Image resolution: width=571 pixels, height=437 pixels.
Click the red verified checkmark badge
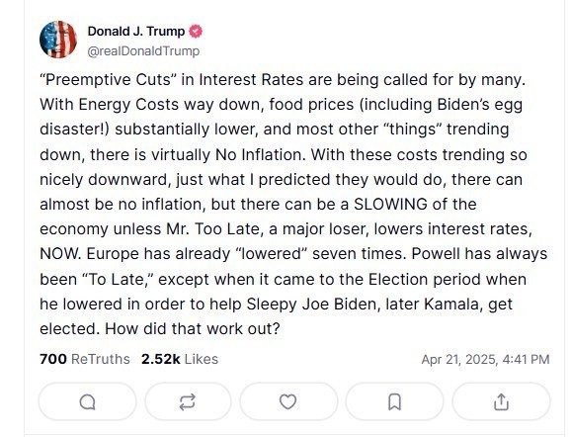tap(196, 32)
